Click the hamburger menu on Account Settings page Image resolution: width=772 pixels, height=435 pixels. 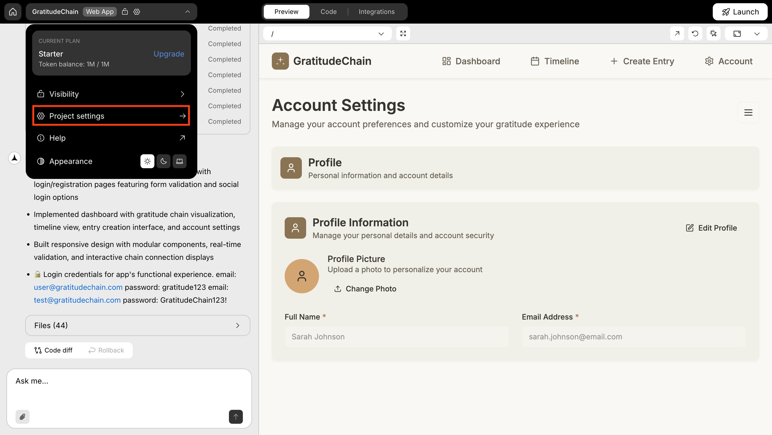coord(748,112)
